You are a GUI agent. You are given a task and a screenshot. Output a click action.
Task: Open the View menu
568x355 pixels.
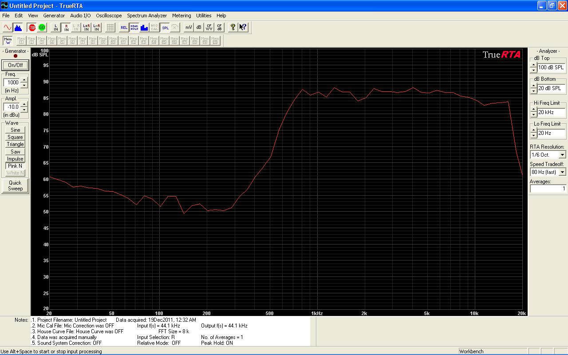33,16
